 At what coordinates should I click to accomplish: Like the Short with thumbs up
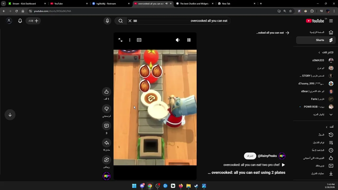click(106, 92)
